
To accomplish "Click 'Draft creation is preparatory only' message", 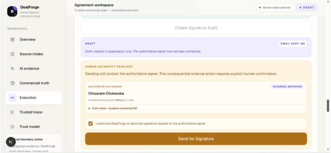I will (143, 51).
